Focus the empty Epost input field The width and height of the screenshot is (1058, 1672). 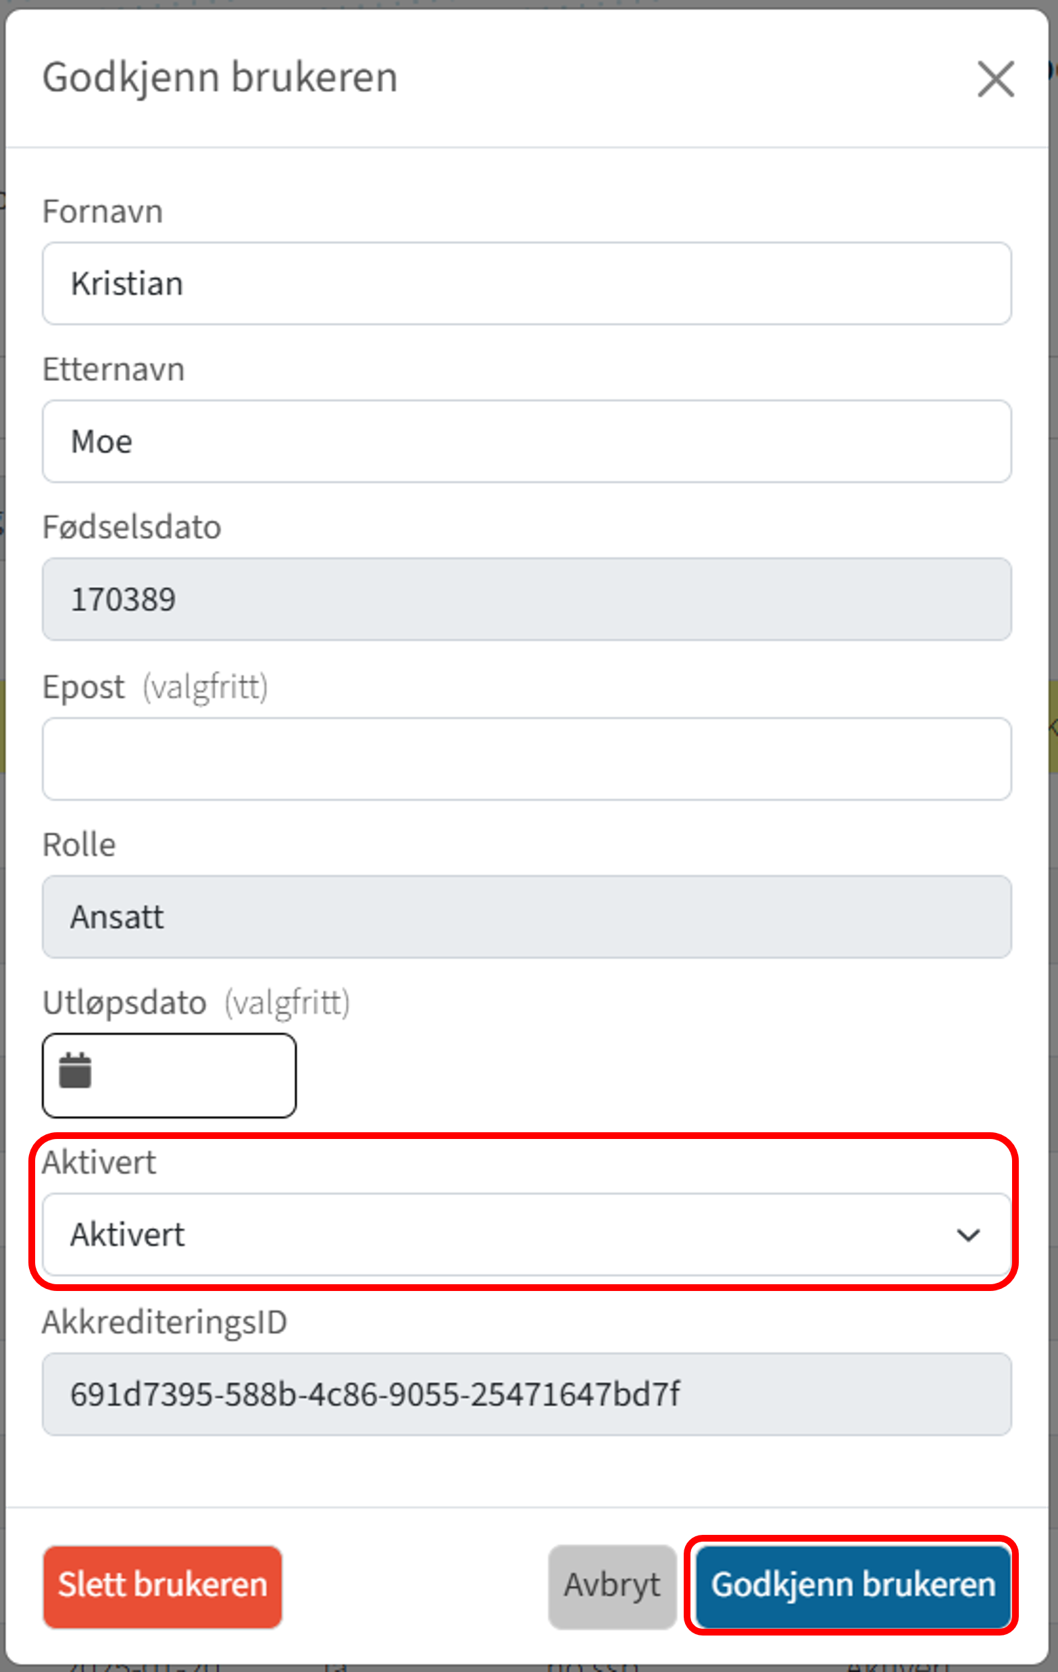click(526, 758)
